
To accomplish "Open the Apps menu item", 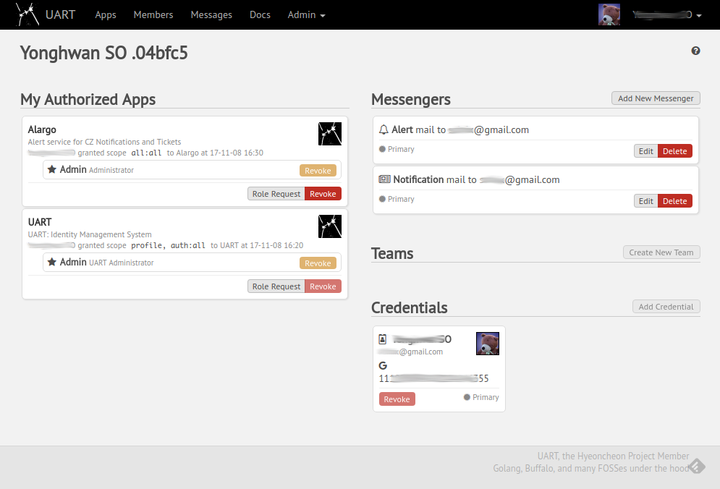I will [106, 14].
